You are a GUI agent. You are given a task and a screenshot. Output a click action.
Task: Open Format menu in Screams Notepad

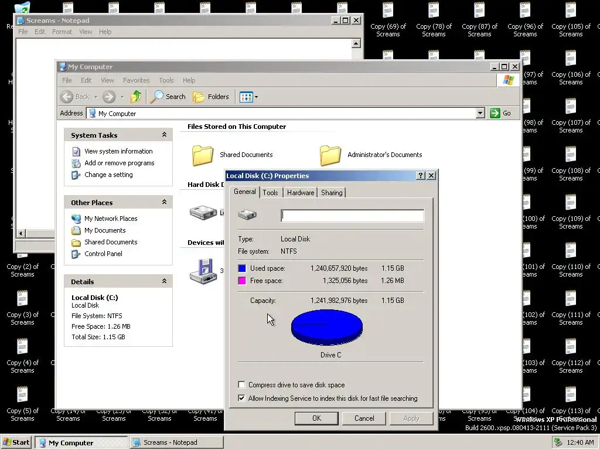(62, 32)
